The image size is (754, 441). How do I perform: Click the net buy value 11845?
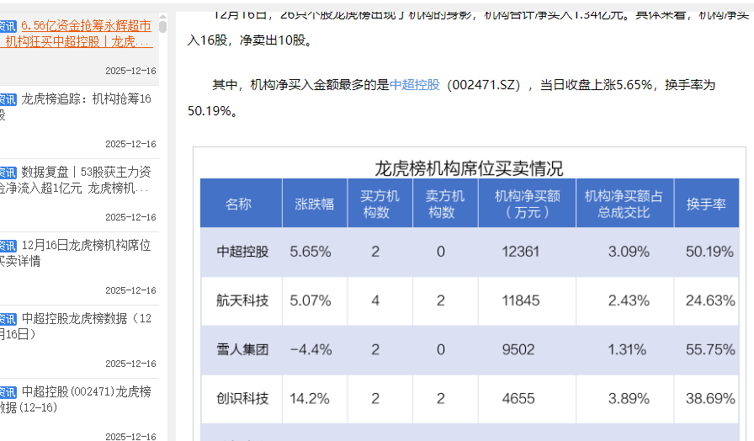[x=520, y=300]
